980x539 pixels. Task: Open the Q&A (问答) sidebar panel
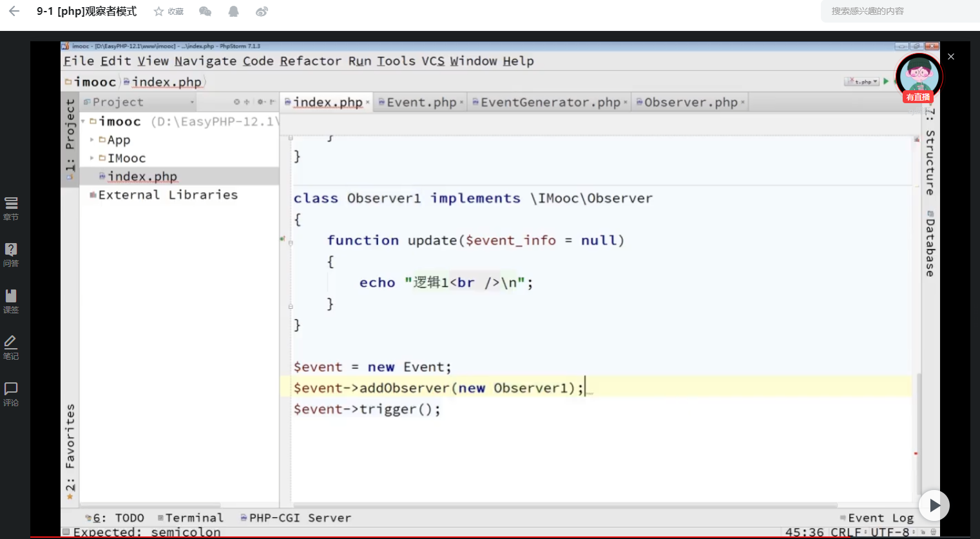[x=11, y=255]
